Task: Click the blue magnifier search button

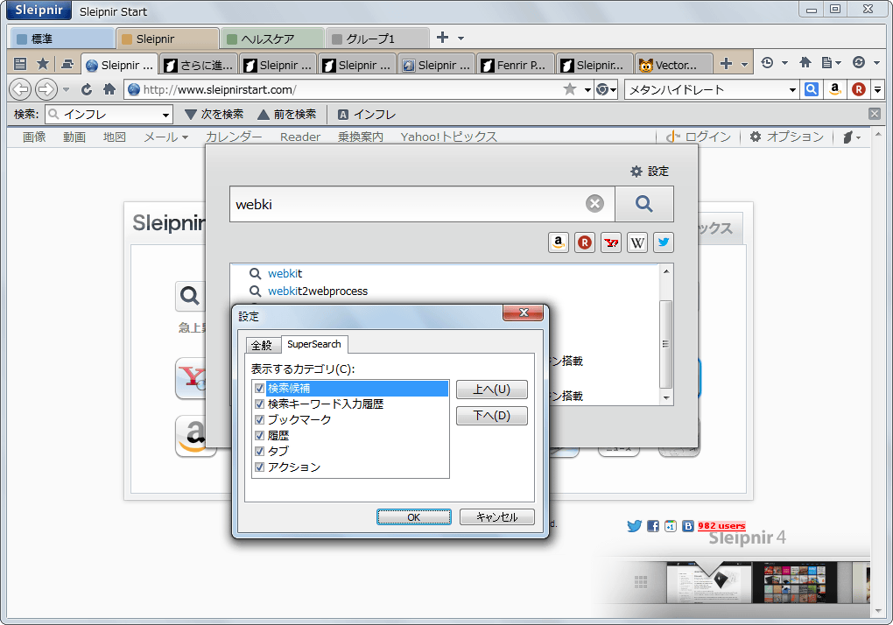Action: 811,89
